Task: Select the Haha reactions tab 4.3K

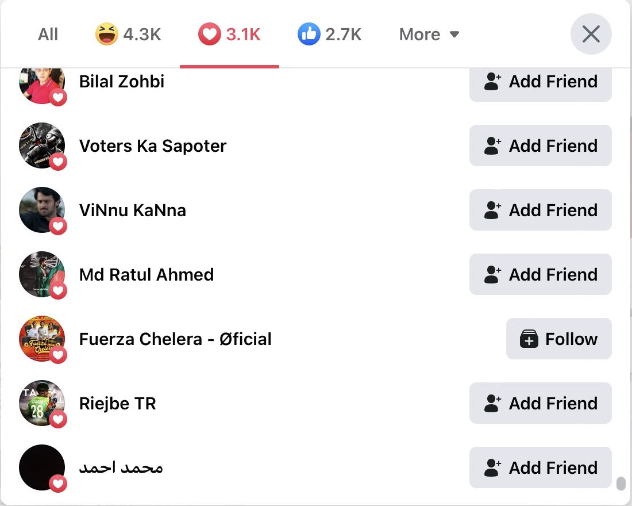Action: point(128,34)
